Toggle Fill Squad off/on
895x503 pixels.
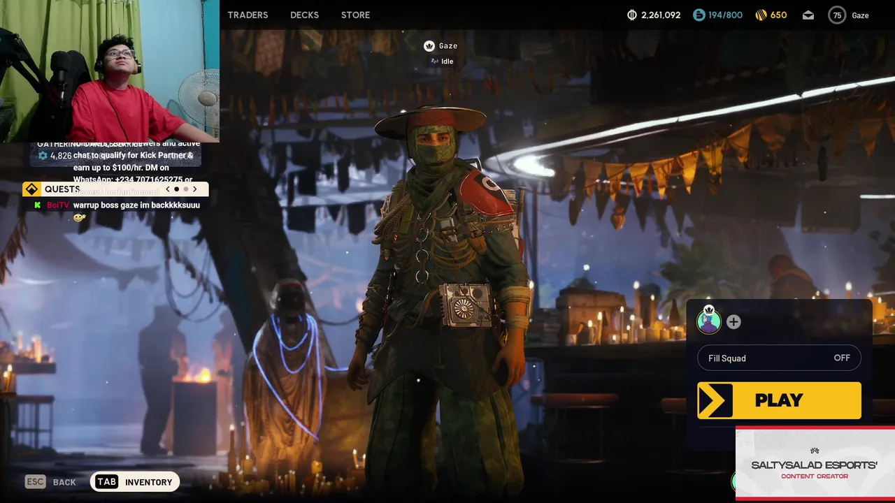coord(779,358)
